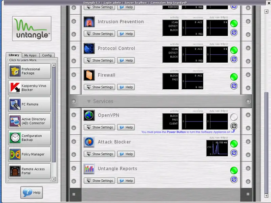Click the OpenVPN globe icon
271x203 pixels.
pyautogui.click(x=89, y=115)
